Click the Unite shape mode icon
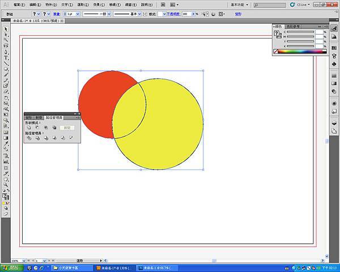The image size is (340, 272). coord(28,127)
